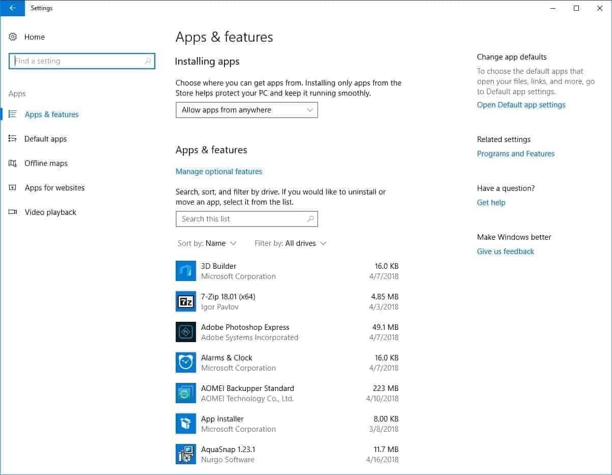Open Programs and Features
Viewport: 612px width, 475px height.
tap(515, 153)
